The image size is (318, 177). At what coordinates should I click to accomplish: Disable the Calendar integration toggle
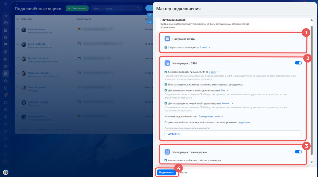298,152
